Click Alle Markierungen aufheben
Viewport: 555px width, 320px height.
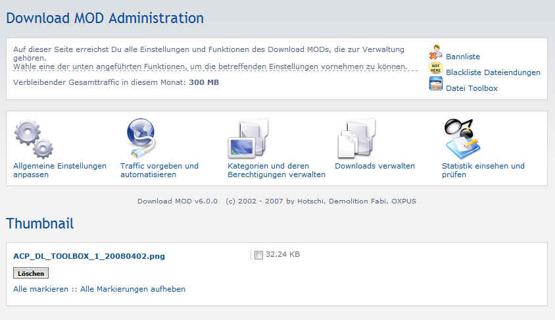tap(133, 289)
